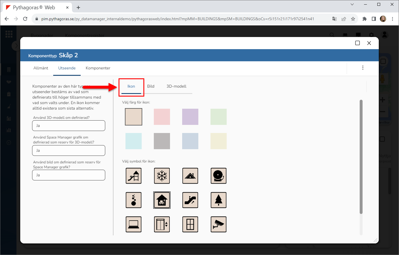Select the playground slide symbol icon
This screenshot has width=399, height=255.
point(134,176)
